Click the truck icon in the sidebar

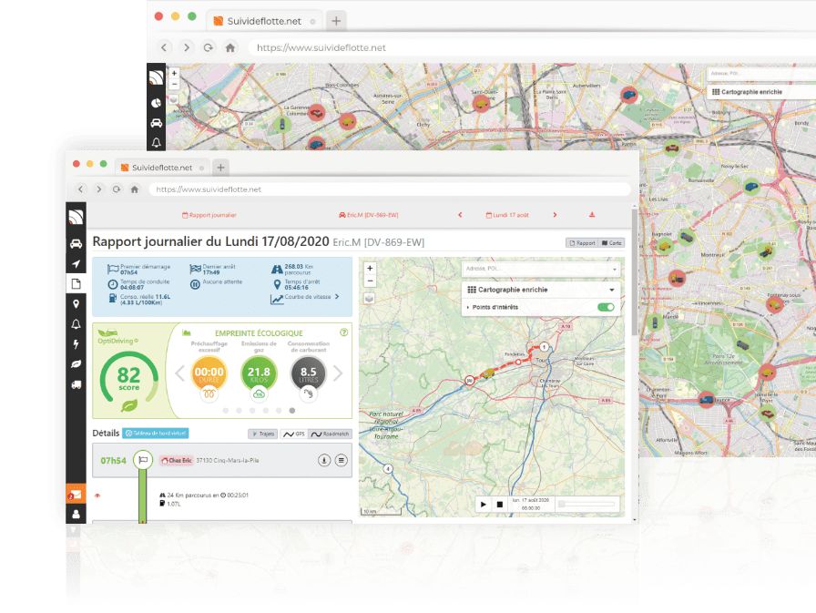[76, 384]
